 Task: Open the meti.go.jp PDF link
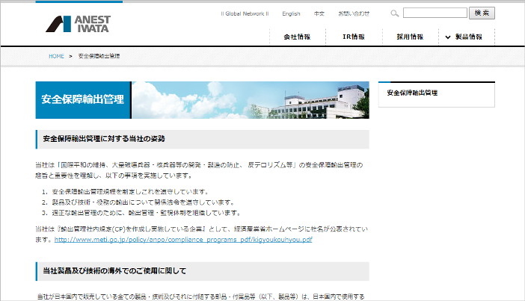[183, 240]
